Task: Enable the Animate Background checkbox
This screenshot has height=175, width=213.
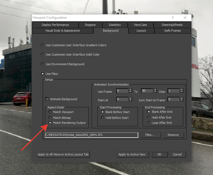Action: point(47,99)
